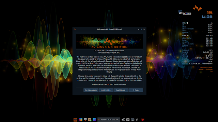
Task: Click 'Released on February 14, 2022' text
Action: click(x=109, y=53)
